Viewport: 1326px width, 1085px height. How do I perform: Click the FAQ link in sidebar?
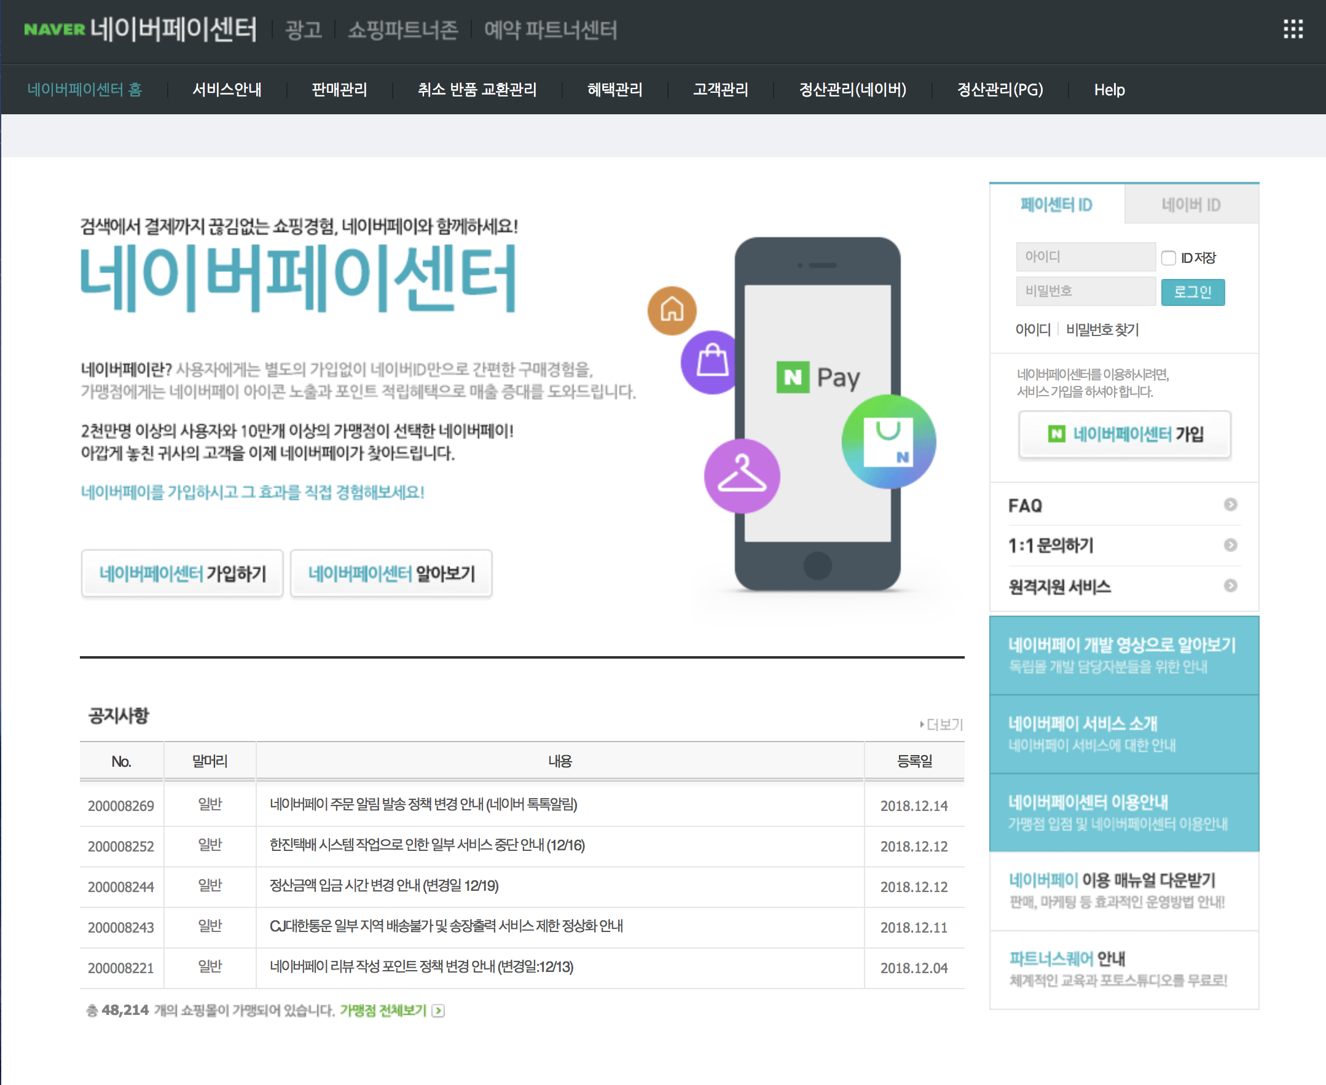1026,505
